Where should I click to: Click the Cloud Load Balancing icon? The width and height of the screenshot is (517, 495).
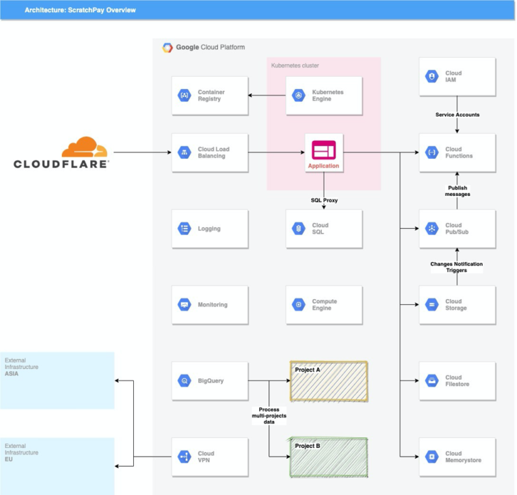click(x=184, y=152)
